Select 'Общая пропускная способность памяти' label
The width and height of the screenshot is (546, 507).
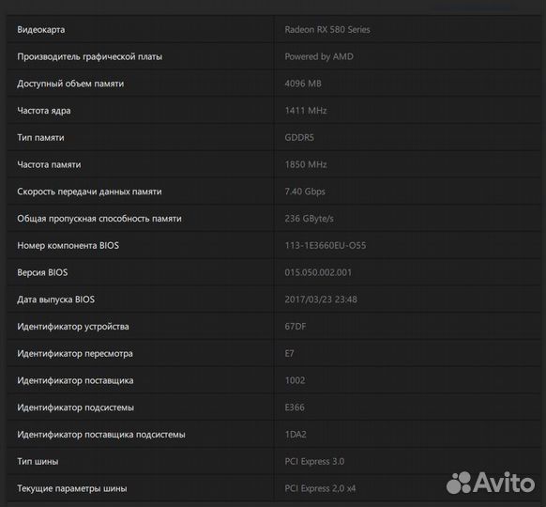(x=99, y=219)
